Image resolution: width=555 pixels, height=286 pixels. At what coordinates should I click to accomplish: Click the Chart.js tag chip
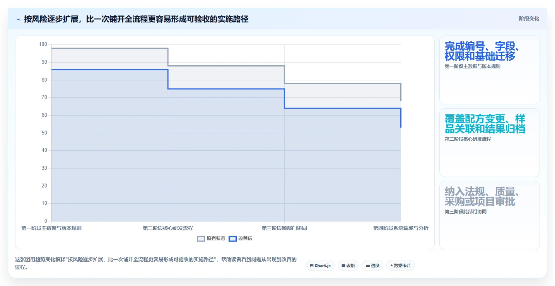tap(320, 266)
